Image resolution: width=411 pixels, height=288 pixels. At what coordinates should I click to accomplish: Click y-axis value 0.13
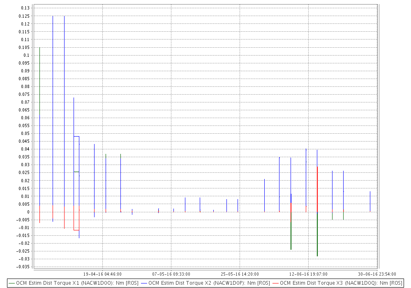pyautogui.click(x=25, y=8)
